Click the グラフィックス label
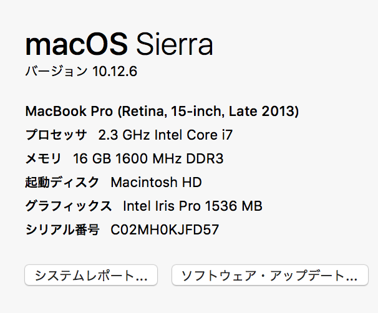Screen dimensions: 378x313 point(68,206)
